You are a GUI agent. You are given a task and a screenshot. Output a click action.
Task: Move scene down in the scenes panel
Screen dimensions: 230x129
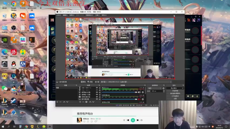click(x=67, y=102)
